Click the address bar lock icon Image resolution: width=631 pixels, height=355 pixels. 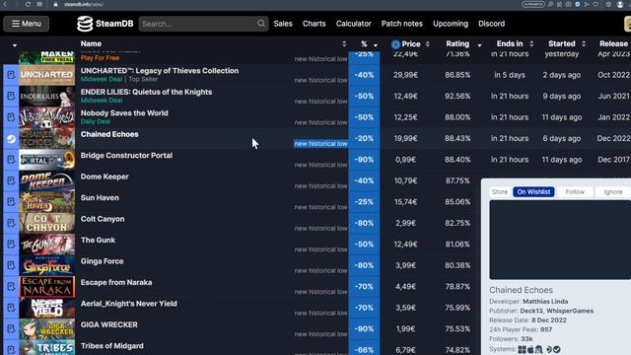tap(55, 4)
